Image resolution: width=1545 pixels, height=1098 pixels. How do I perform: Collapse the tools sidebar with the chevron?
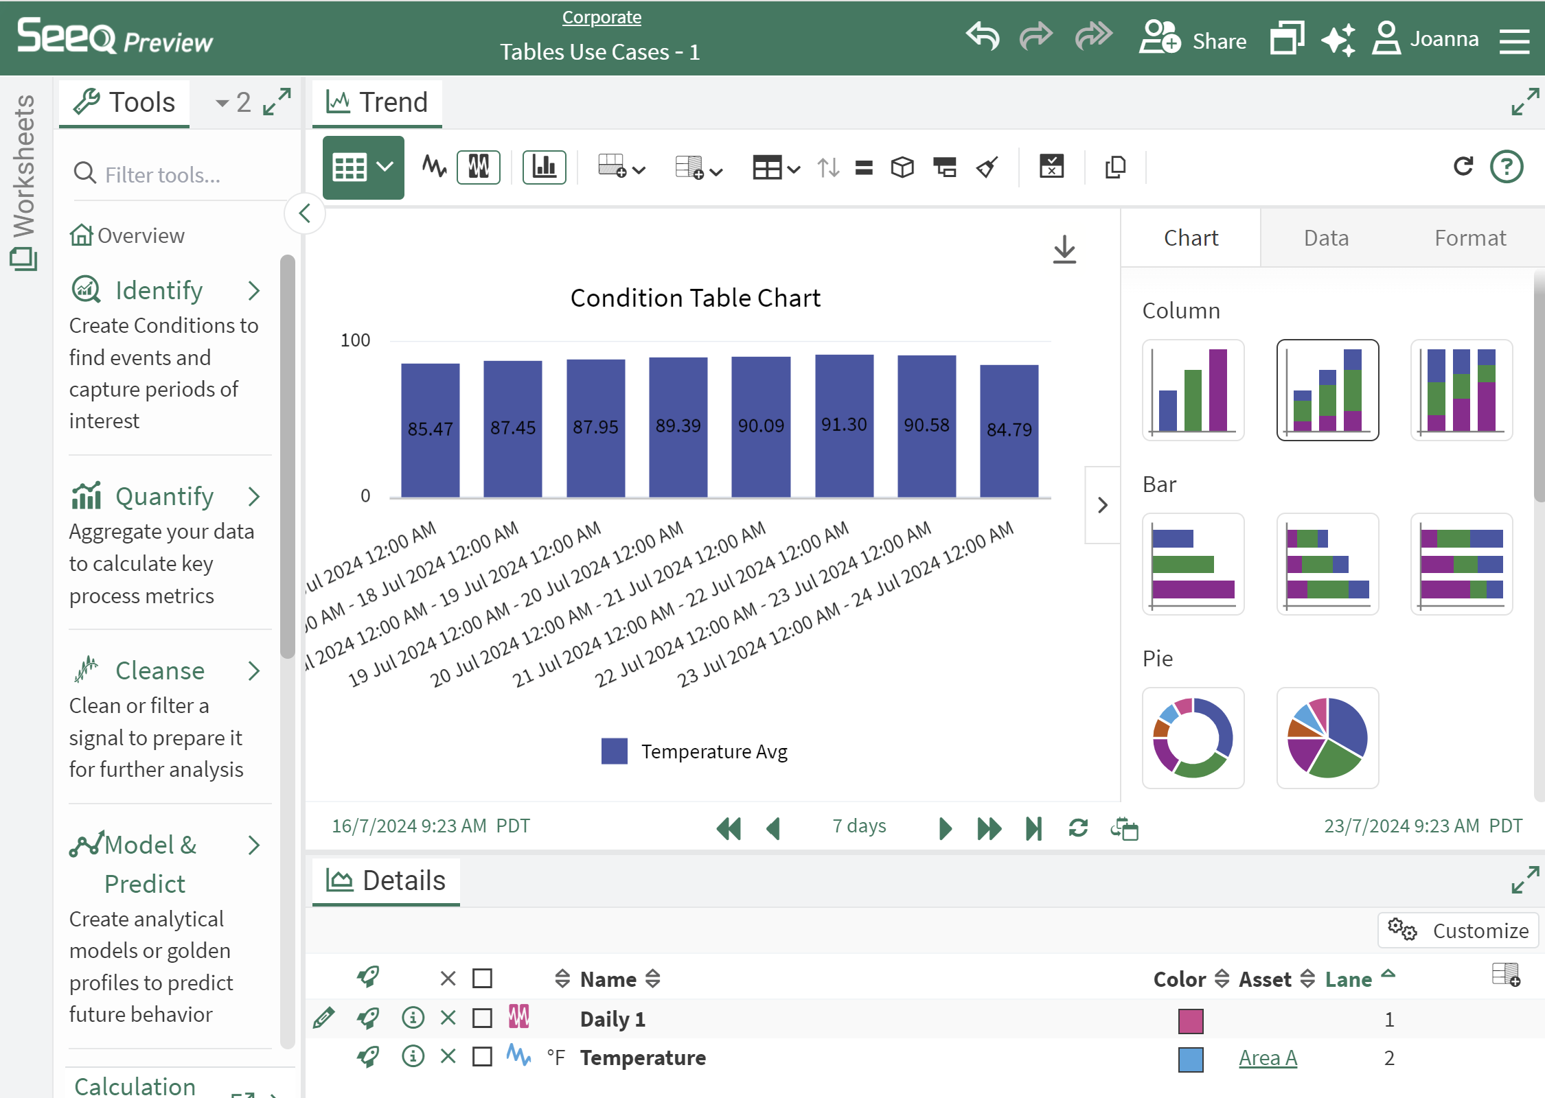point(305,213)
